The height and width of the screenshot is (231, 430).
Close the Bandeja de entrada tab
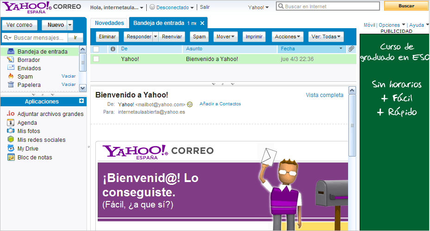tap(202, 23)
